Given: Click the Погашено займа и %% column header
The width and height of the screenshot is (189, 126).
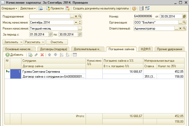Looking at the screenshot, I should click(x=123, y=61).
